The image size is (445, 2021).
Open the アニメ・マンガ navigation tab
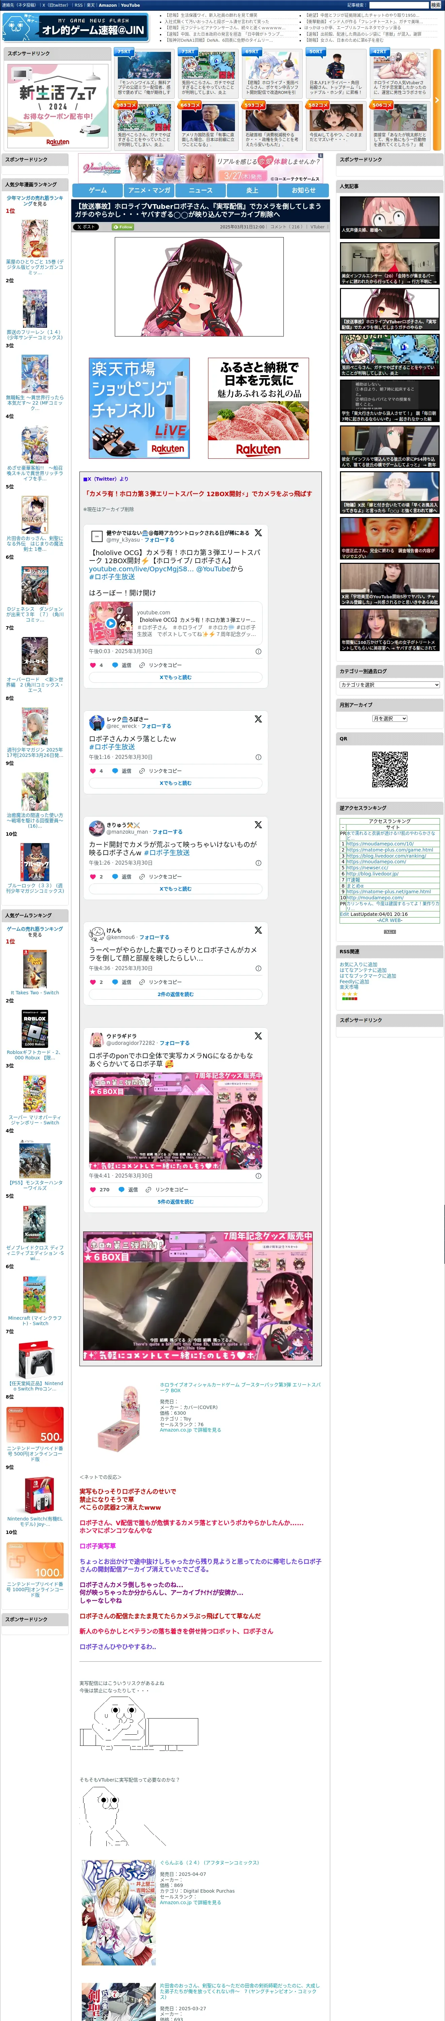point(149,190)
